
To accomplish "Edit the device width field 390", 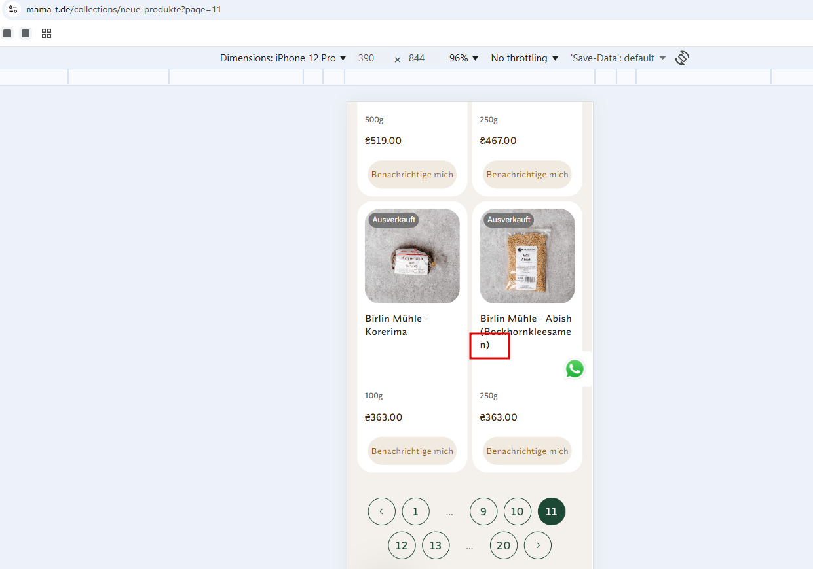I will pyautogui.click(x=366, y=58).
